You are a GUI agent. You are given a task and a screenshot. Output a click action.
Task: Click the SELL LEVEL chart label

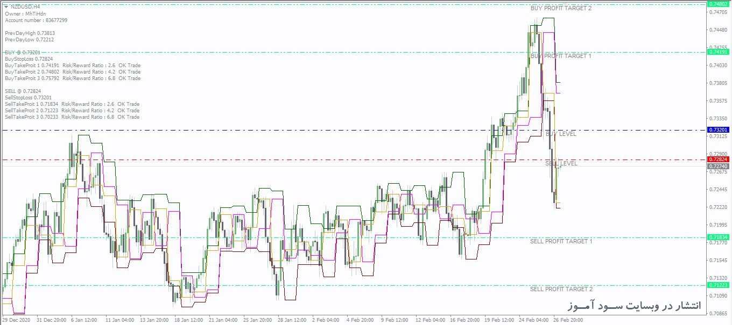click(561, 163)
